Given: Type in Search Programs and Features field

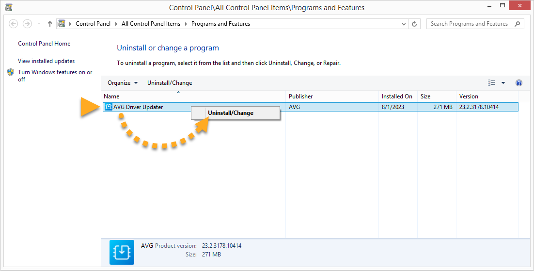Looking at the screenshot, I should coord(468,24).
